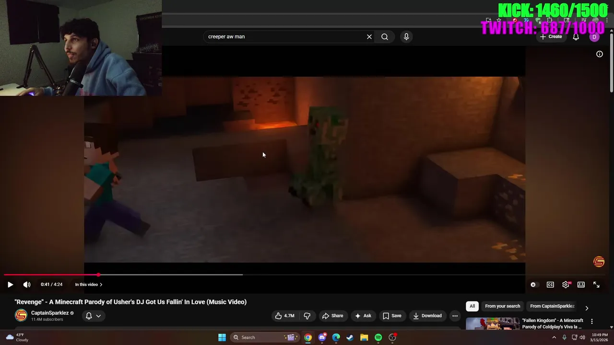
Task: Click the video frame to resume
Action: [305, 169]
